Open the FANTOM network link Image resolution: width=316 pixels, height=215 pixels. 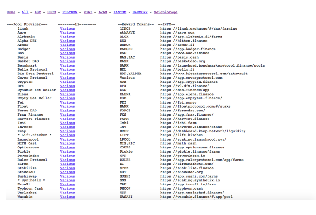click(120, 12)
